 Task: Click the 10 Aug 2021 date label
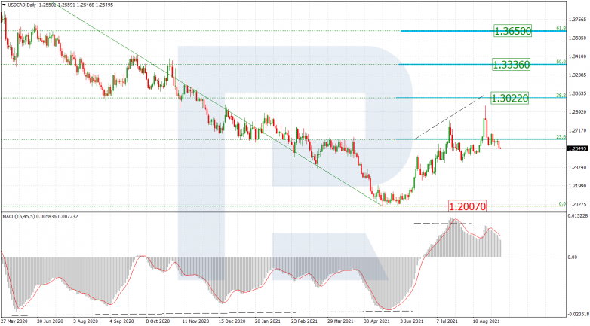(x=487, y=321)
